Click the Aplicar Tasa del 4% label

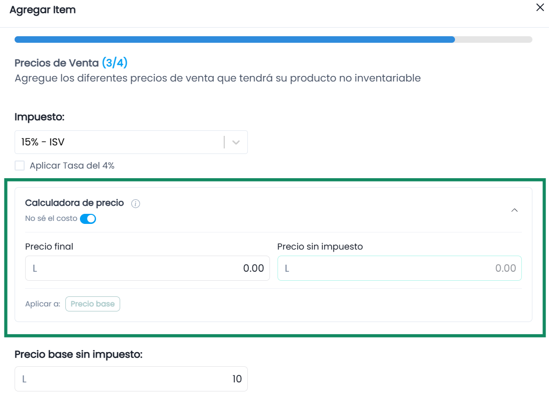[72, 166]
